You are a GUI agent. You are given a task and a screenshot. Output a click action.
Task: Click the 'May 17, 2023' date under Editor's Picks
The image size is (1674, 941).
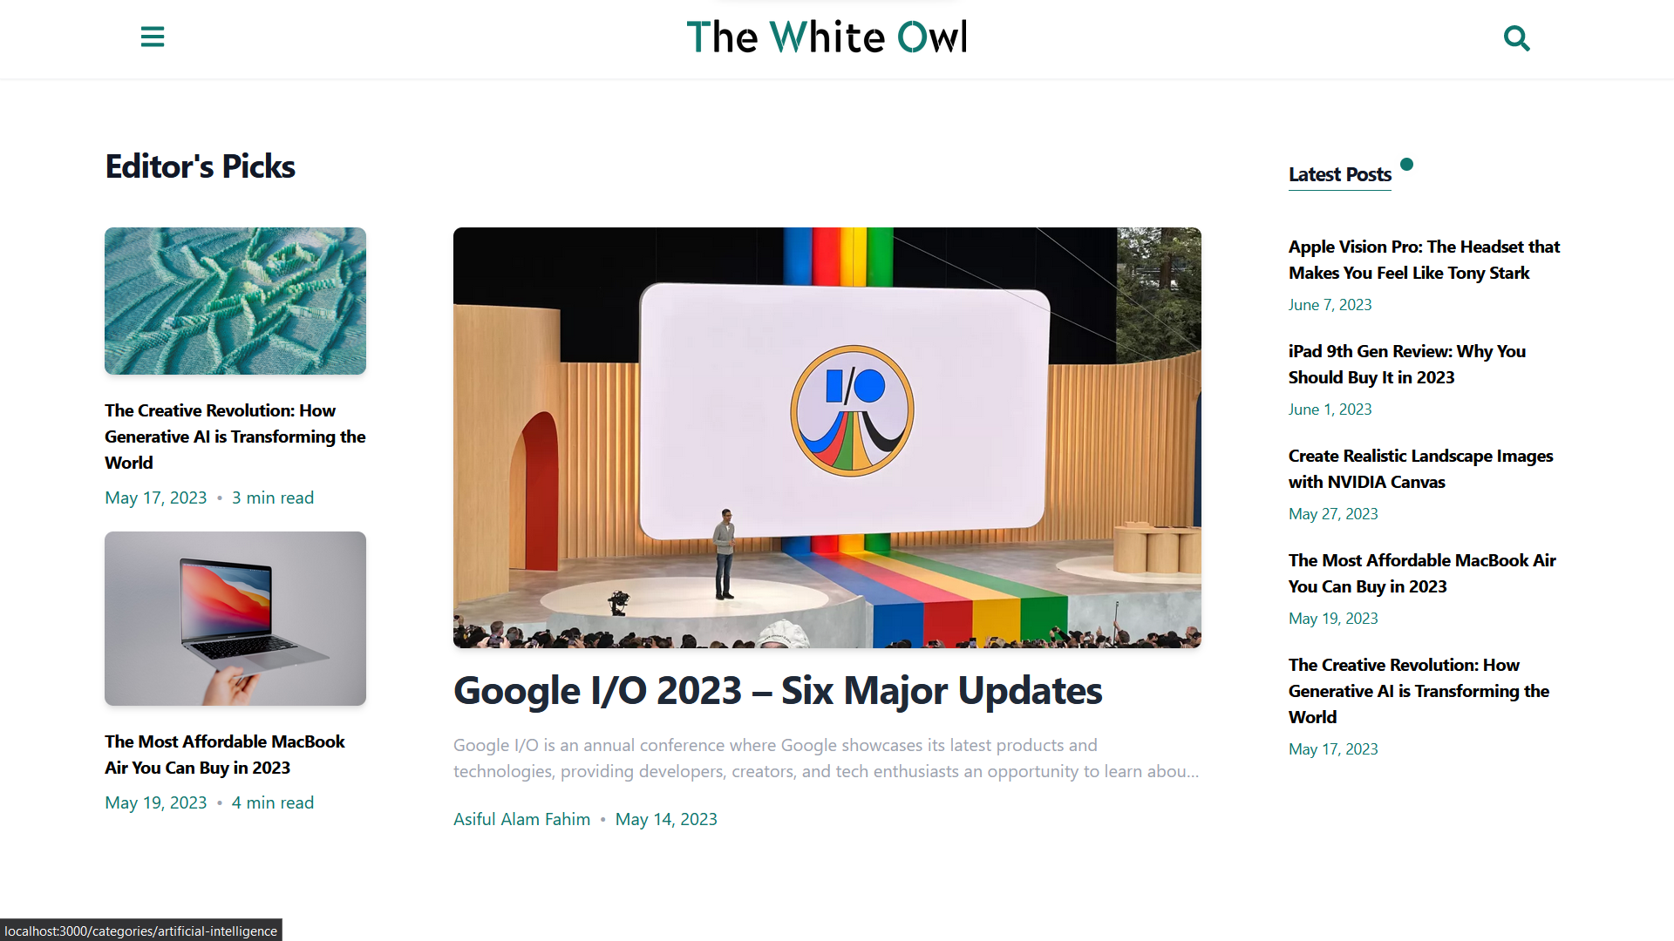156,498
